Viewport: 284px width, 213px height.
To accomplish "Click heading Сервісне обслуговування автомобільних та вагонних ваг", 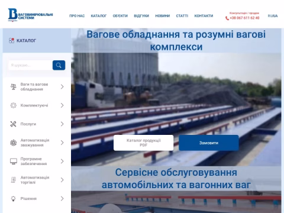I will tap(176, 179).
